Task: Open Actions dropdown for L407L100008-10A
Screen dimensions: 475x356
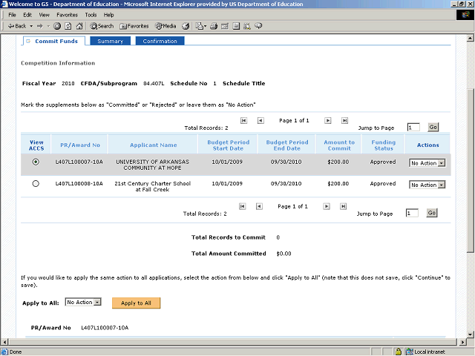Action: (x=427, y=185)
